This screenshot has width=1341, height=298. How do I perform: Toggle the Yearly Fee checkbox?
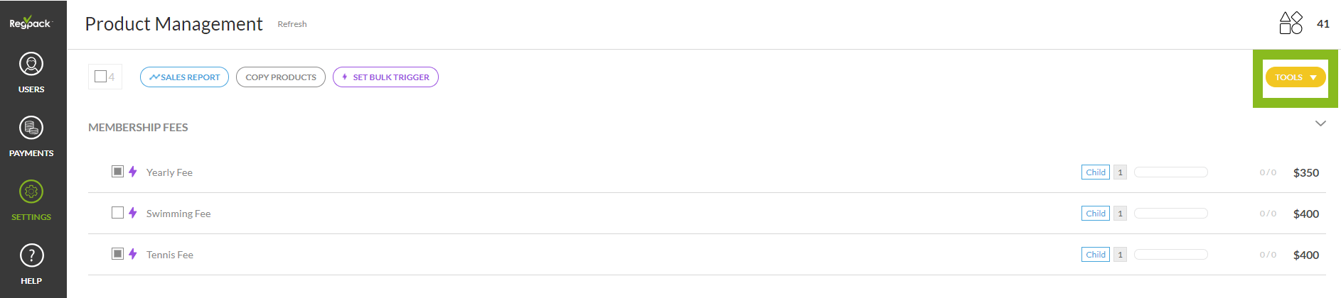(x=118, y=172)
